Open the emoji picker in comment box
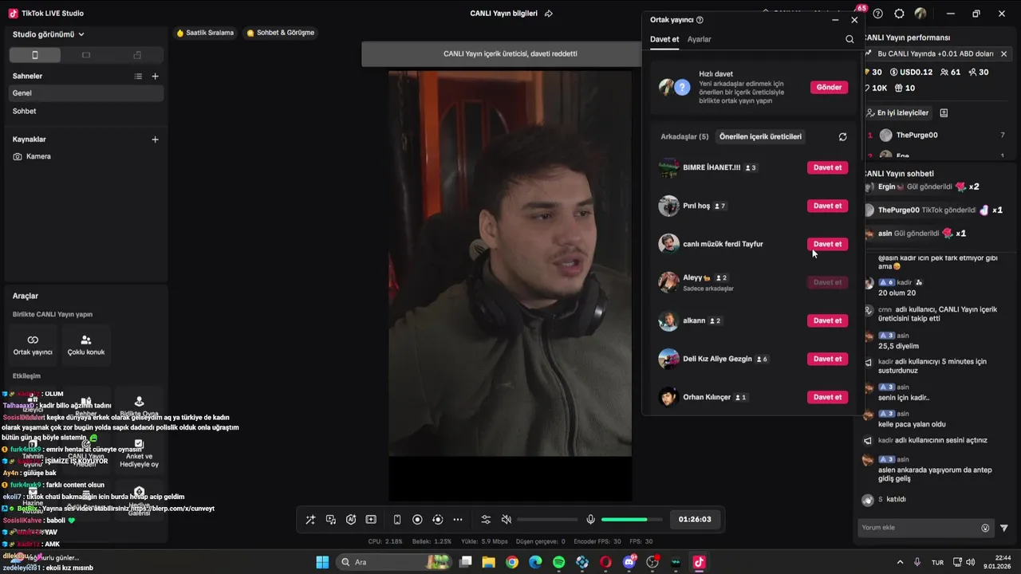1021x574 pixels. (985, 528)
